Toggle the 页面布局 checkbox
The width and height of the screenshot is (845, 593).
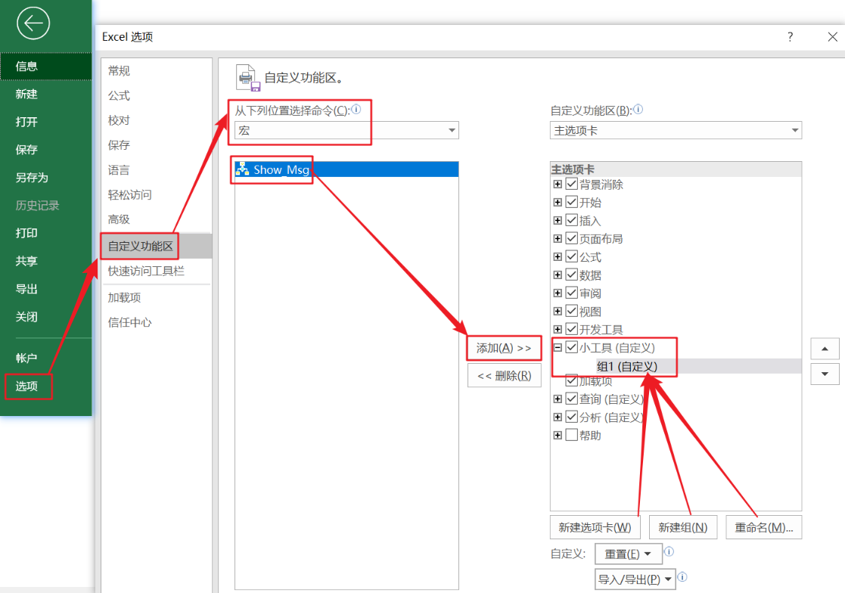572,238
